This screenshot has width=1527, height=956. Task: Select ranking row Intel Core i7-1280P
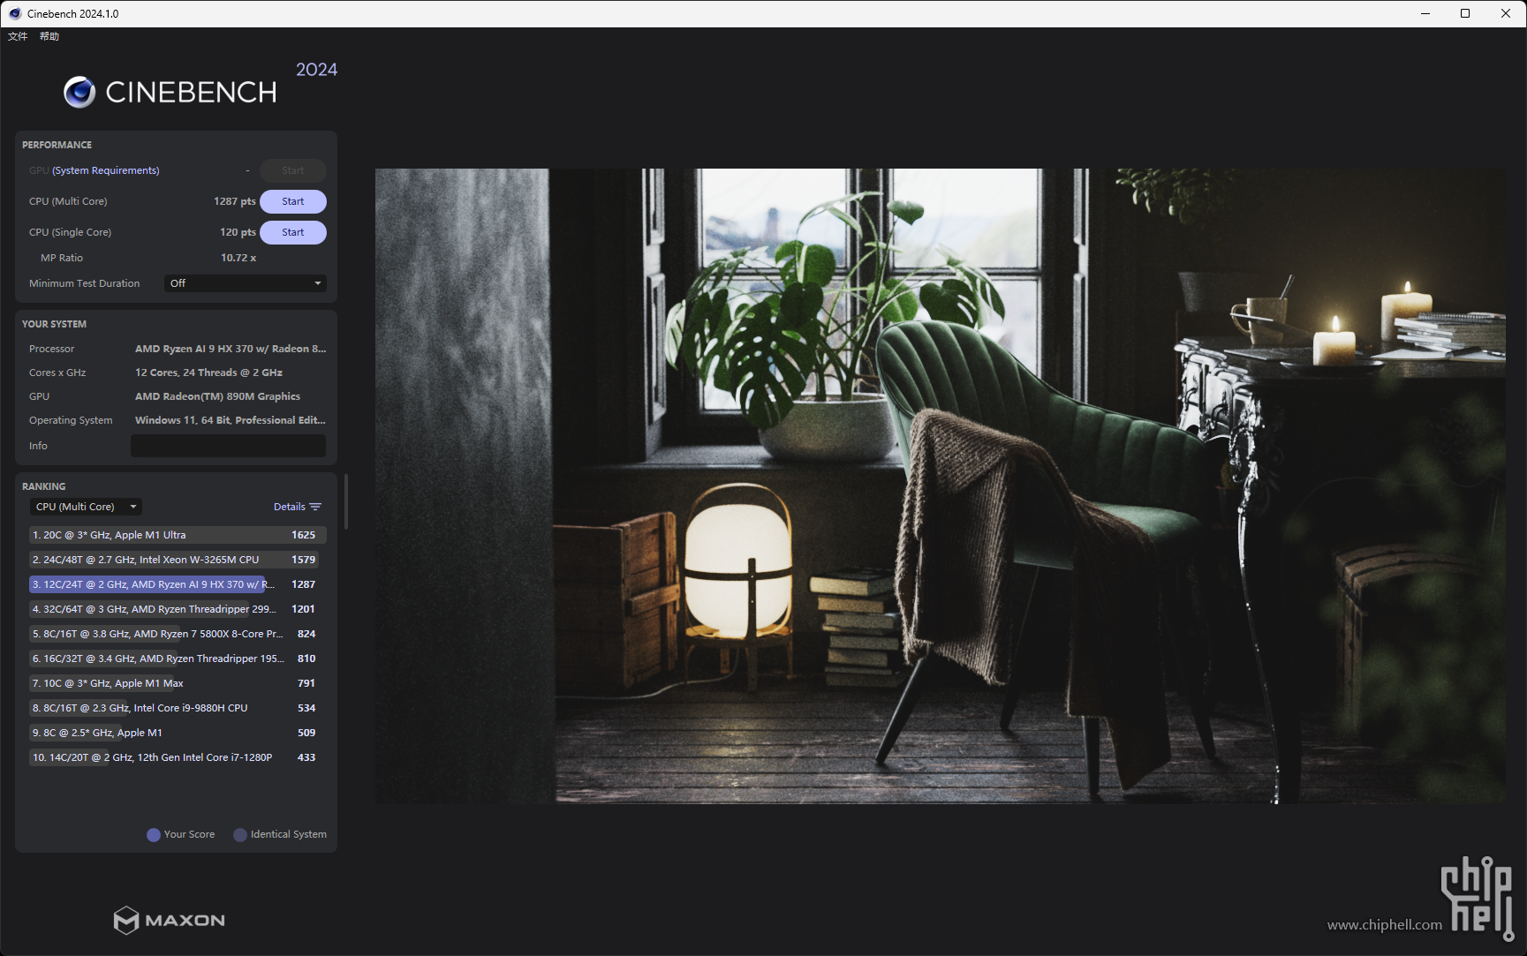178,757
